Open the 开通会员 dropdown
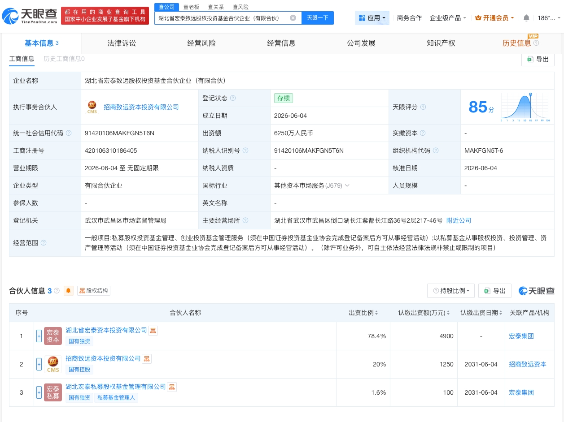 494,18
